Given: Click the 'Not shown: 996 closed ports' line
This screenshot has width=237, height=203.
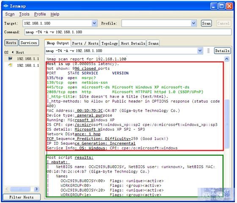Looking at the screenshot, I should coord(78,69).
